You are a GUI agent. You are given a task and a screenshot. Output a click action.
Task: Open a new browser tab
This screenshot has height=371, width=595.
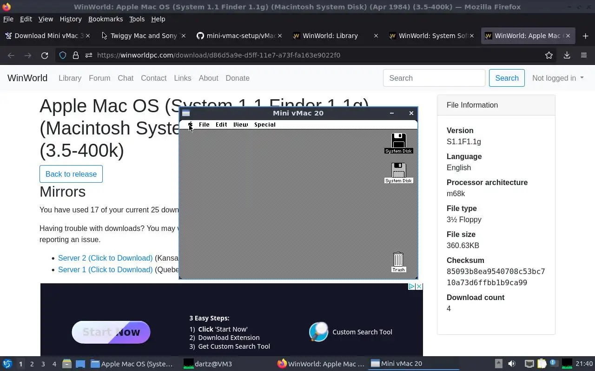(x=585, y=36)
